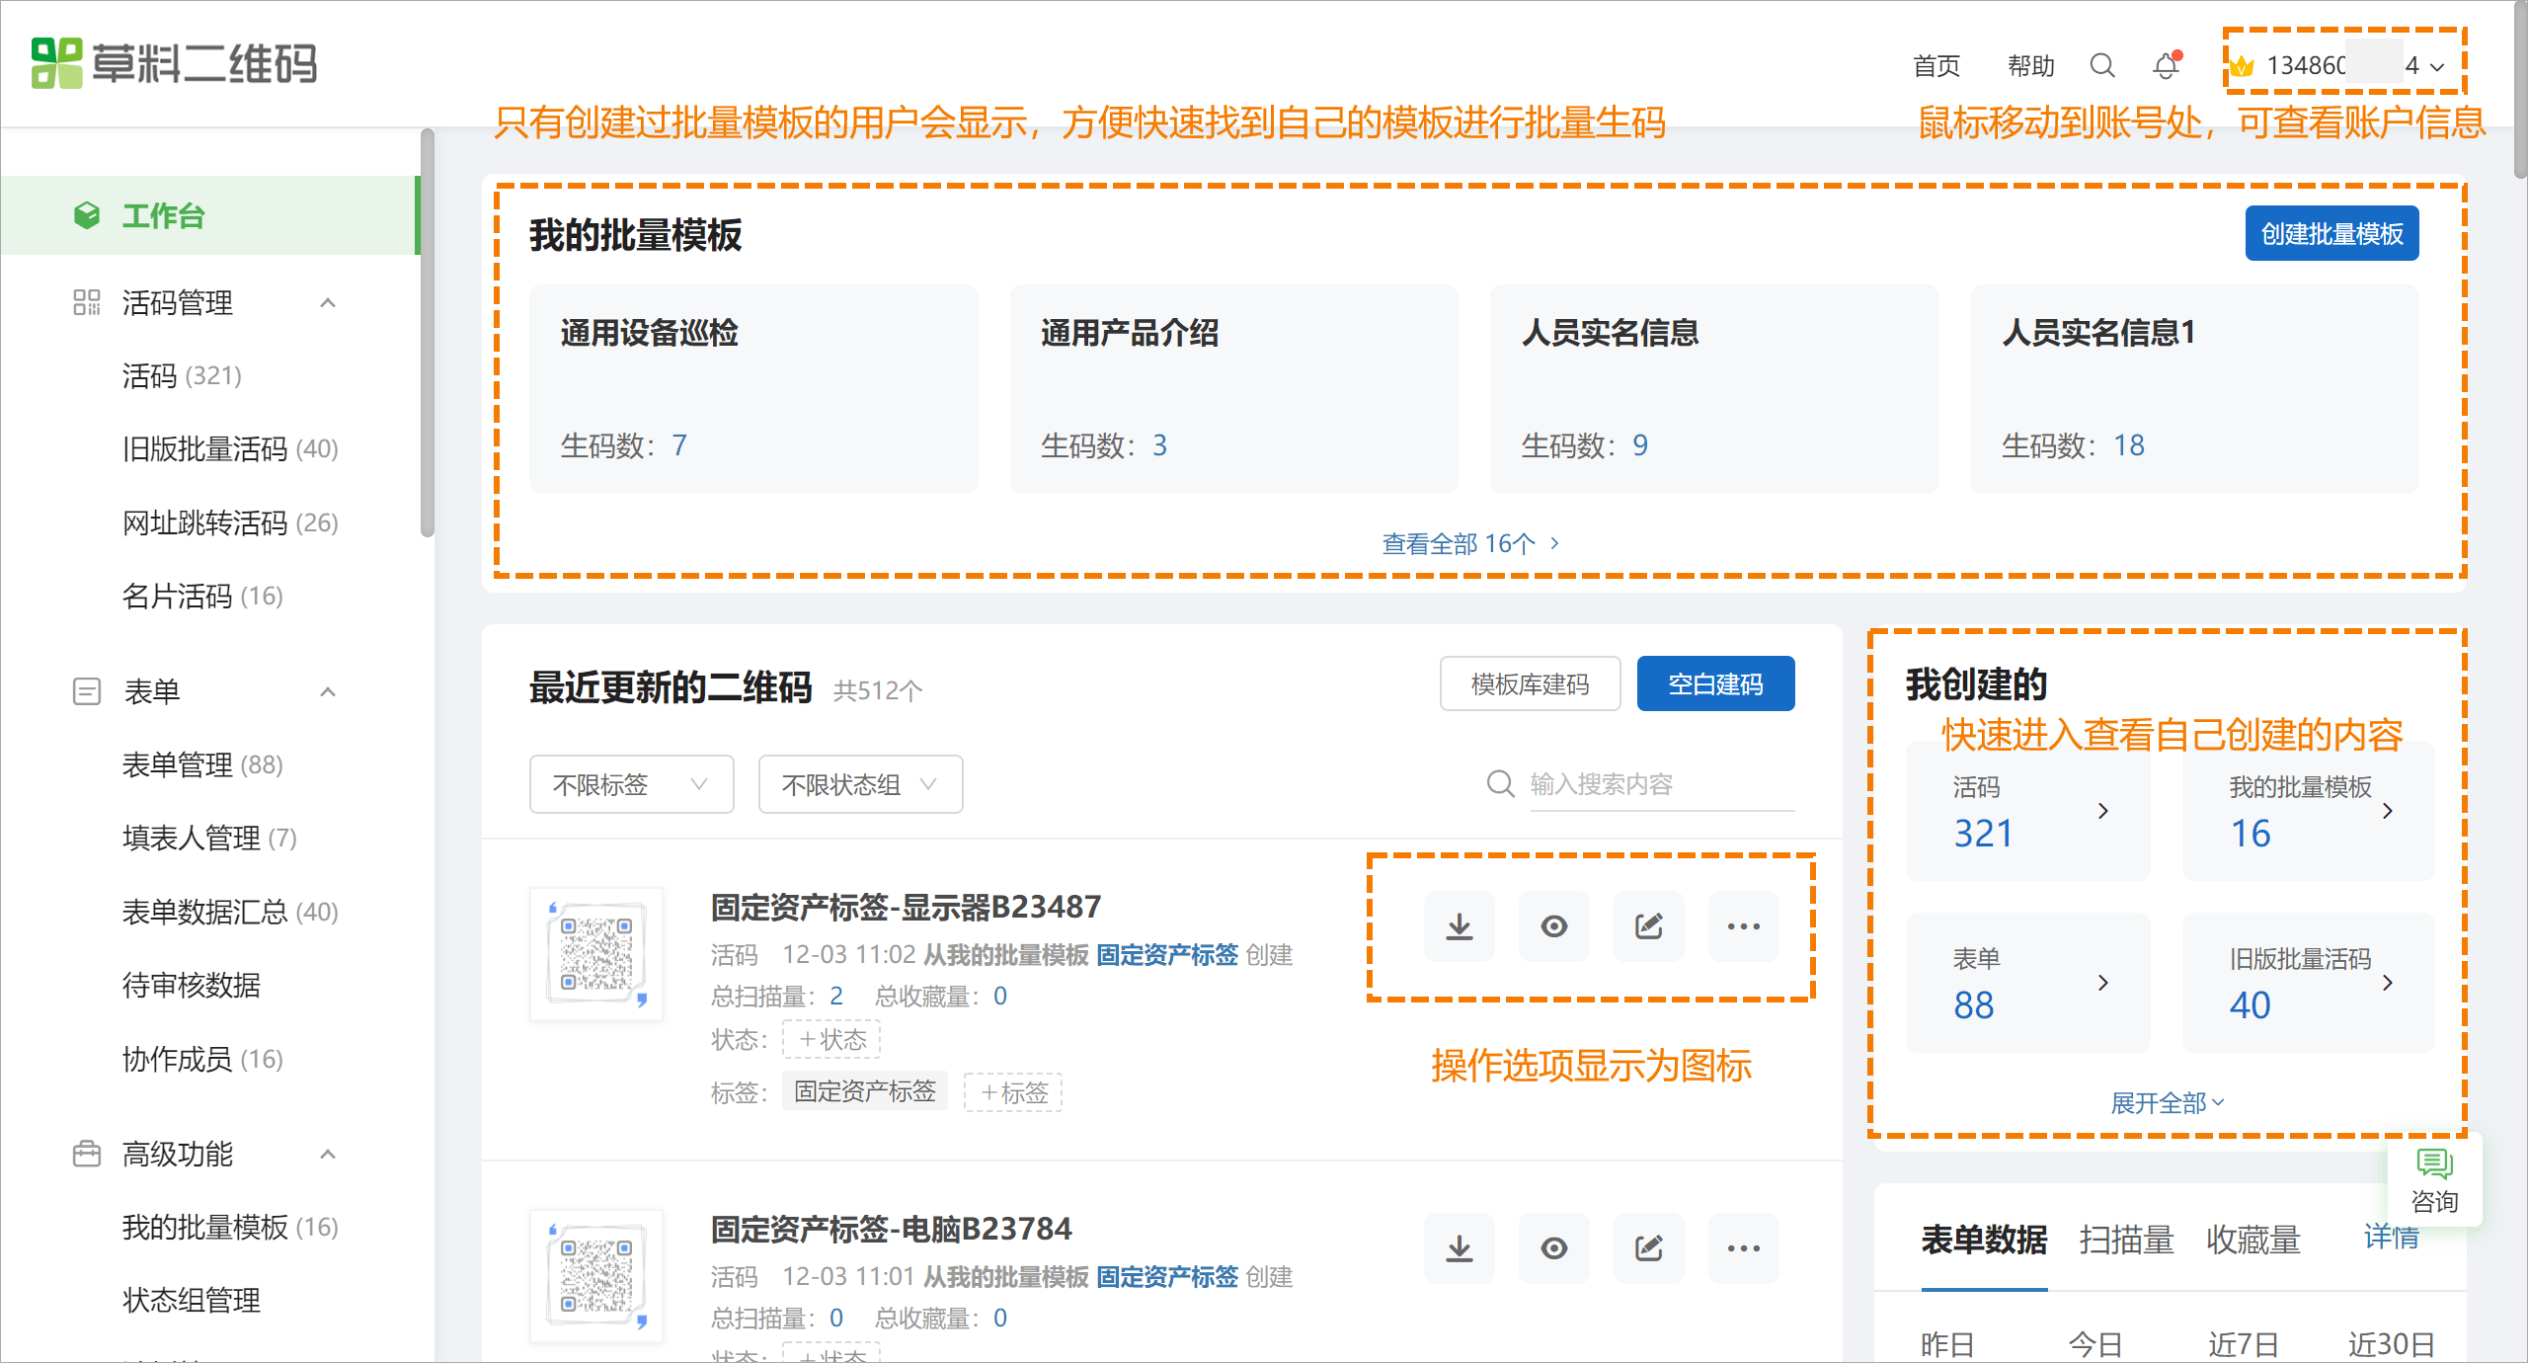2528x1363 pixels.
Task: Collapse the 表单 section
Action: click(x=328, y=691)
